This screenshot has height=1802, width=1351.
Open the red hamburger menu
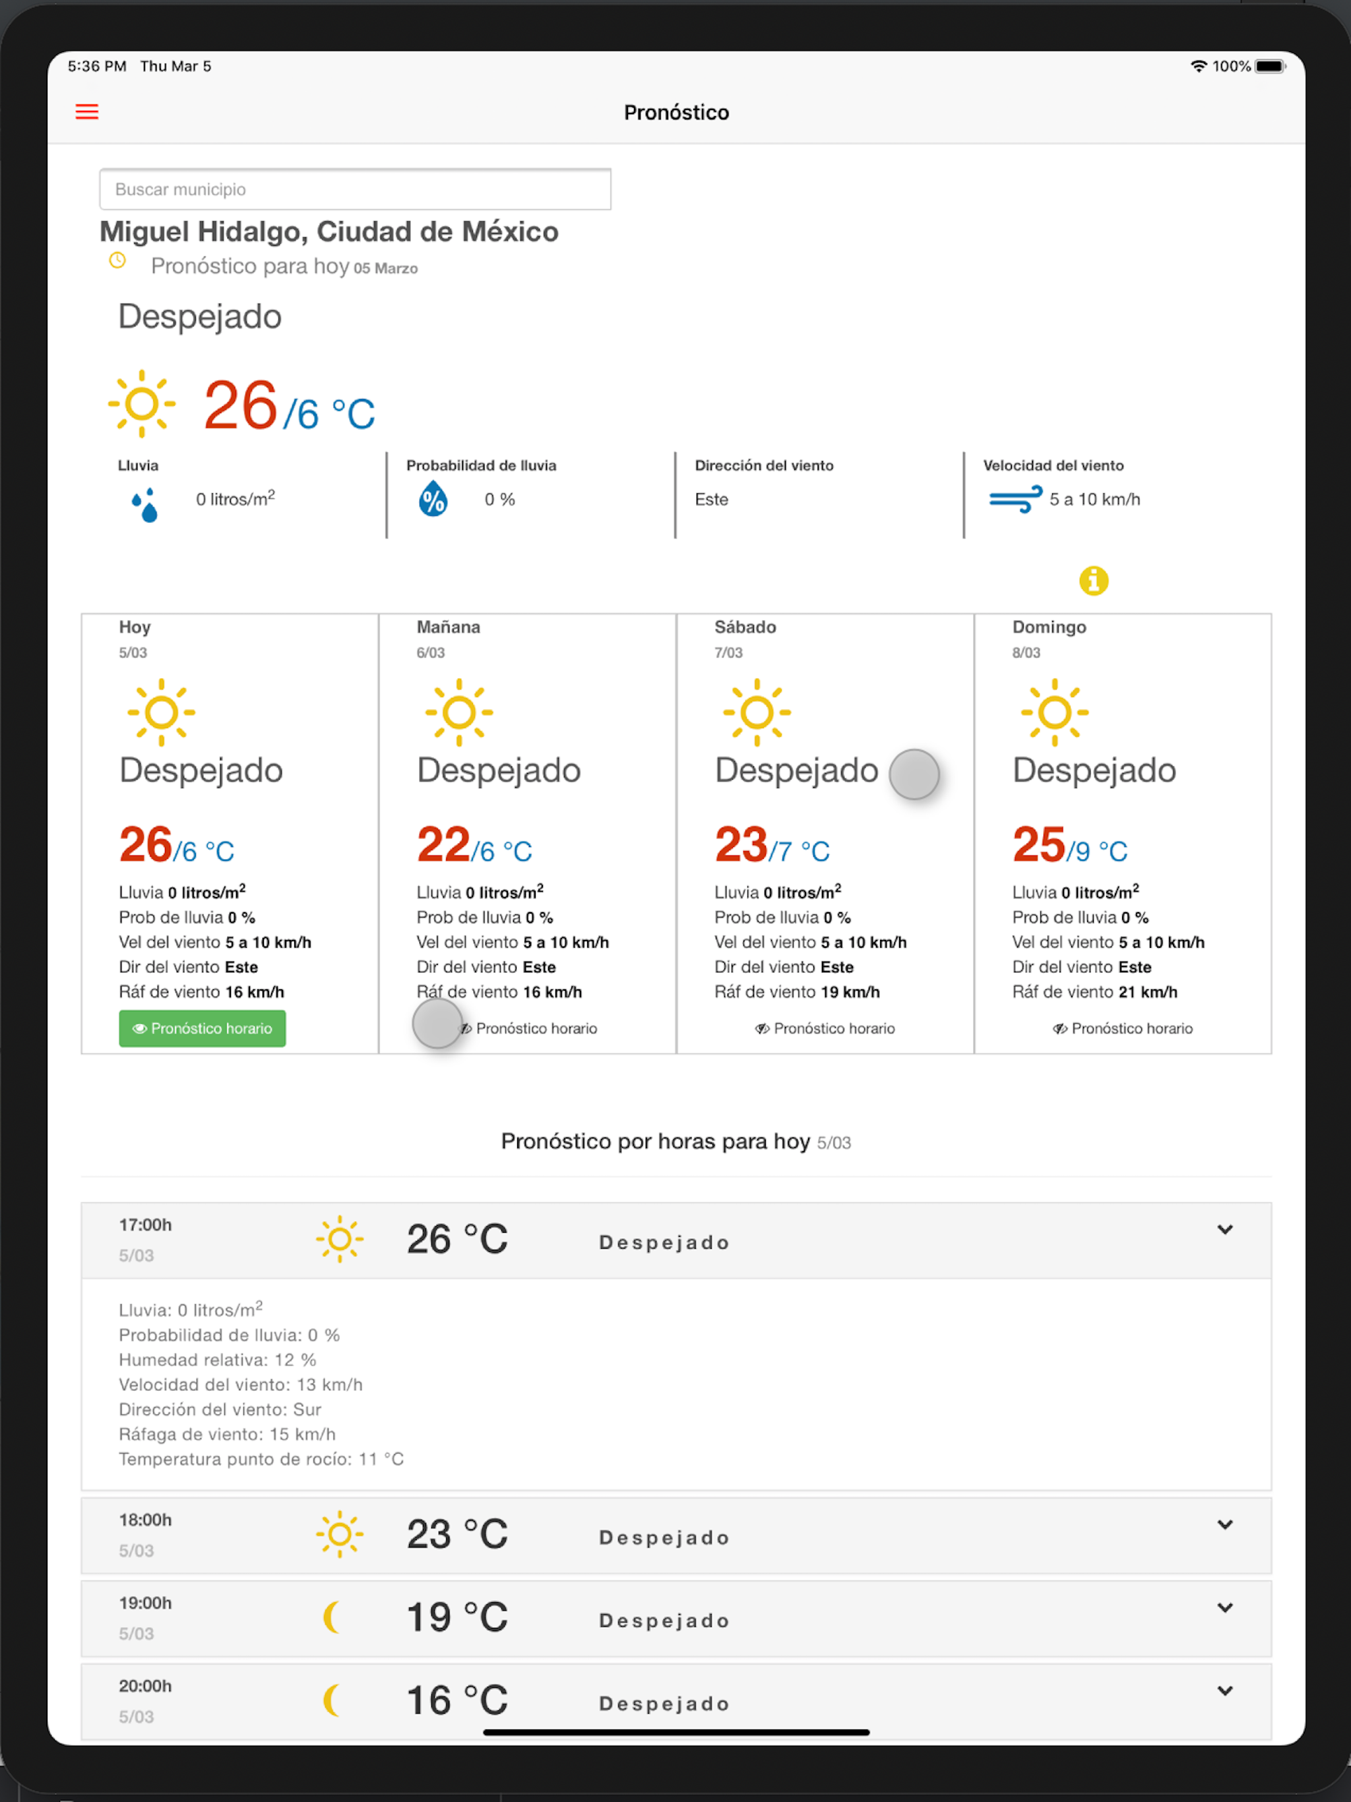[87, 111]
